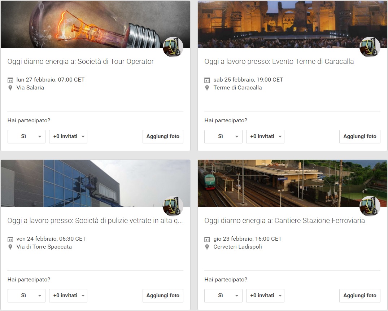Open the Sì dropdown on Stazione Ferroviaria card
This screenshot has width=388, height=311.
click(x=223, y=295)
